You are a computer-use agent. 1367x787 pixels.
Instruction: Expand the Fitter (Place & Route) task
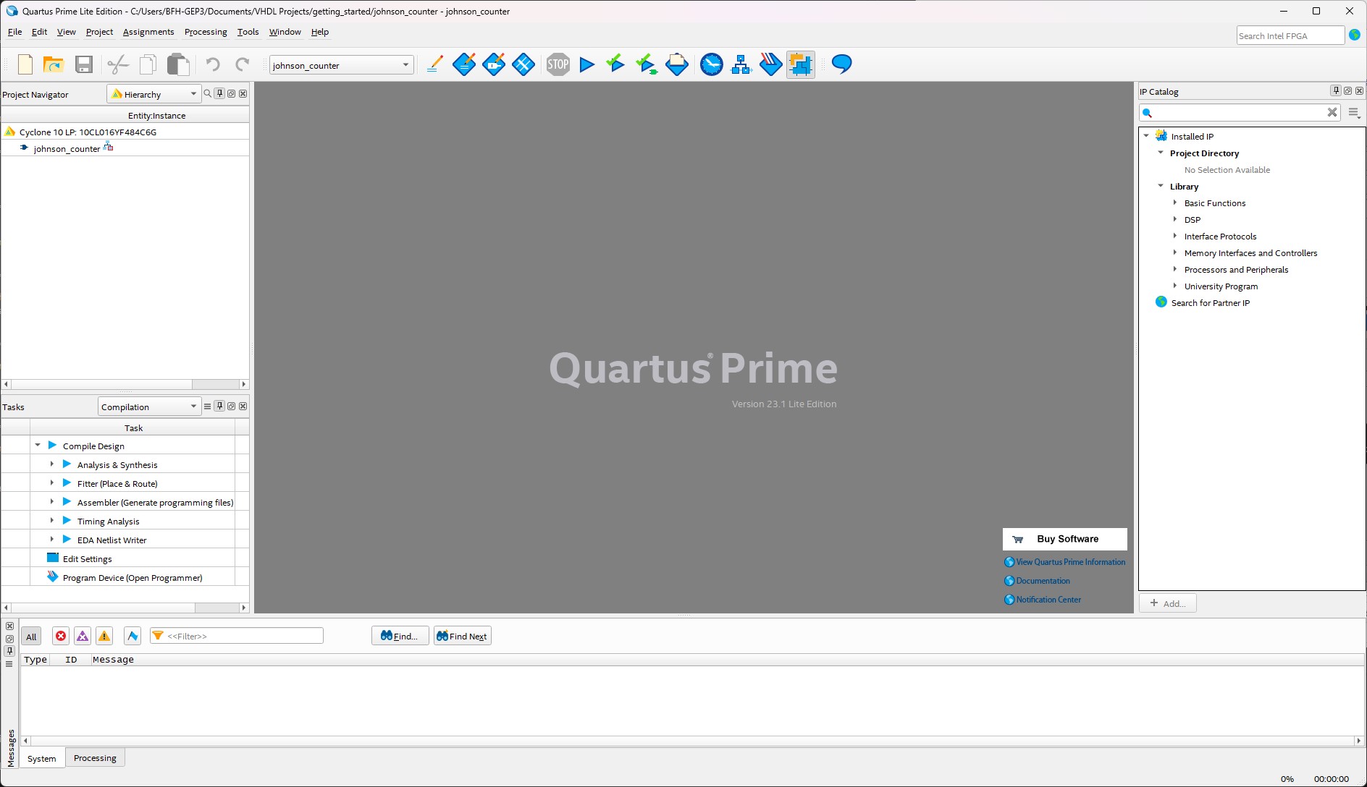[52, 483]
